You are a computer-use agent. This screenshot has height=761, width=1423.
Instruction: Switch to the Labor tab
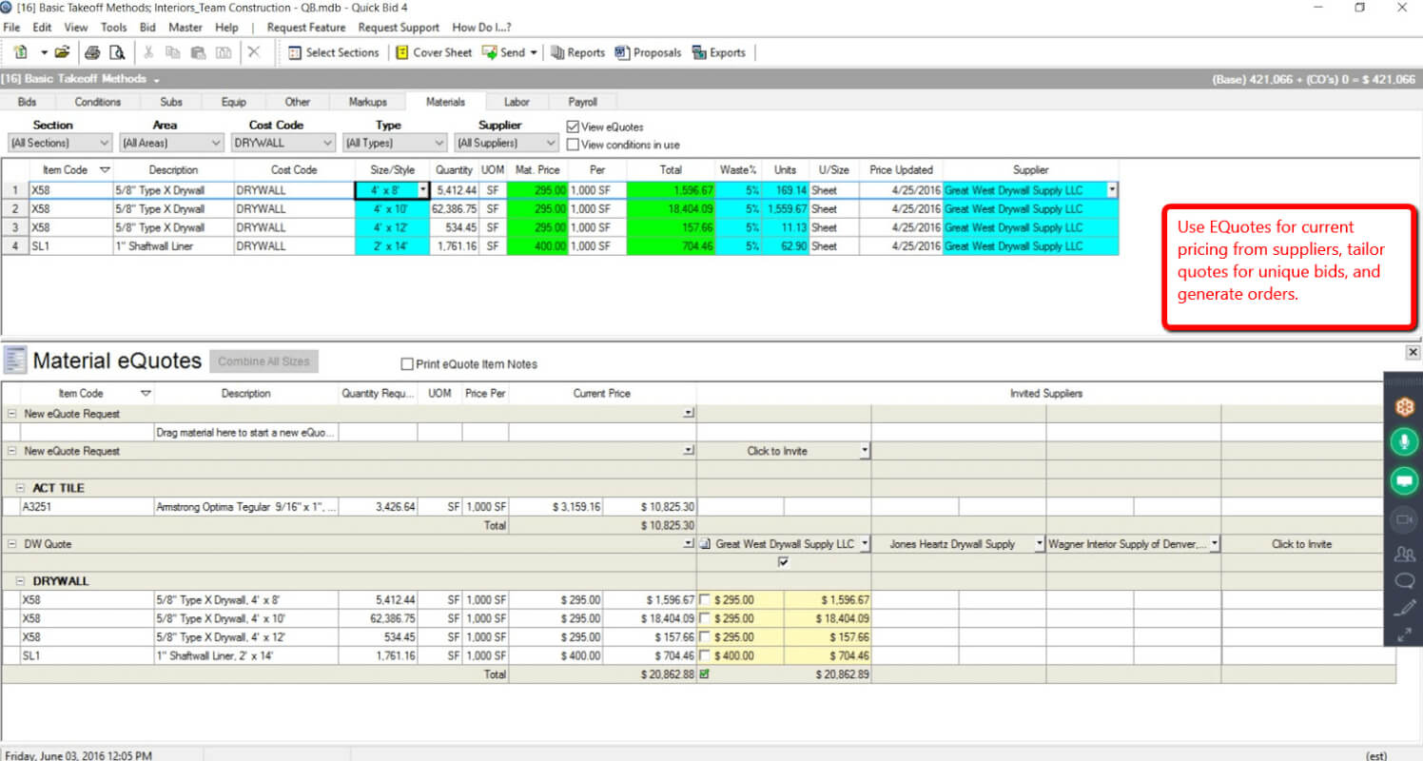point(517,102)
